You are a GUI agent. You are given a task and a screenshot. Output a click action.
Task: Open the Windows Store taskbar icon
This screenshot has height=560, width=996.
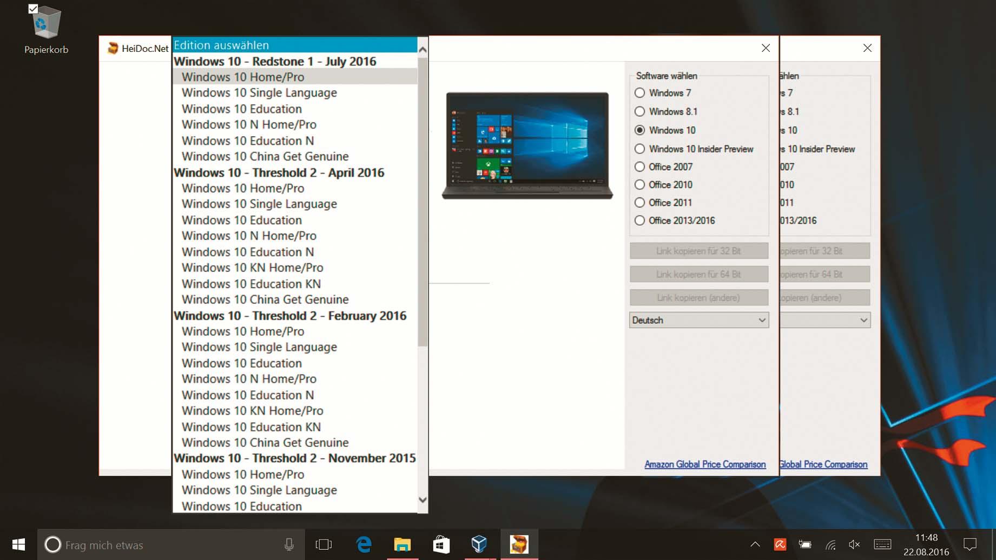pyautogui.click(x=441, y=544)
